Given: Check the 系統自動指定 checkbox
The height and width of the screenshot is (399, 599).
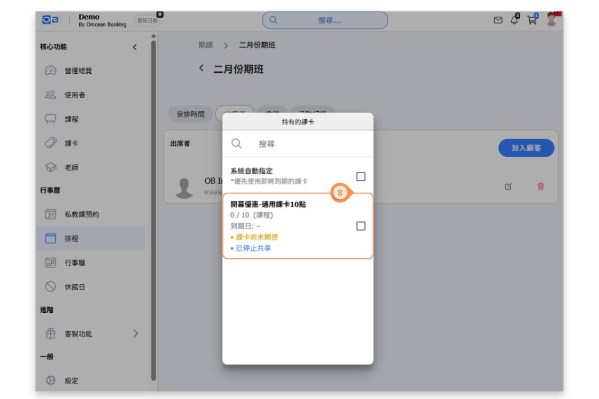Looking at the screenshot, I should click(x=360, y=177).
